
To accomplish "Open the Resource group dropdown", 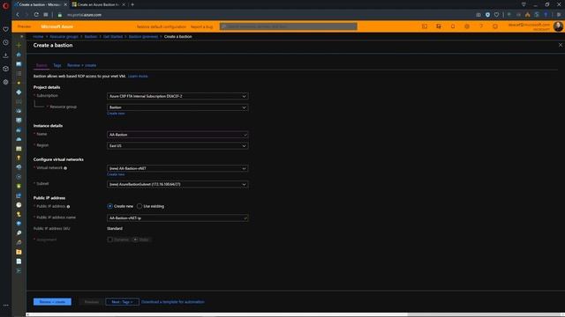I will pyautogui.click(x=177, y=107).
